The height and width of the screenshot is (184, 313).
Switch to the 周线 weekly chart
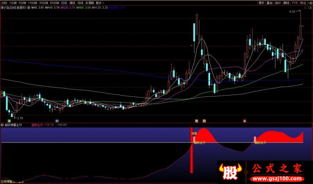(x=72, y=3)
